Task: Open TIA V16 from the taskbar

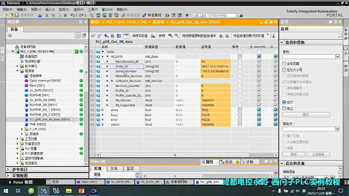Action: point(44,191)
